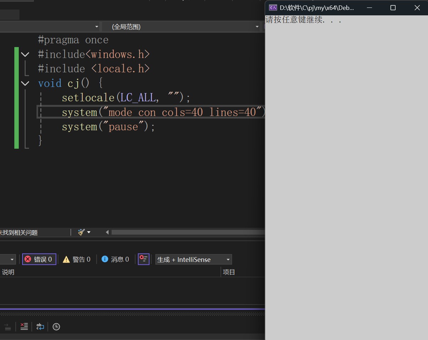Toggle the 错误 0 errors filter

click(39, 259)
